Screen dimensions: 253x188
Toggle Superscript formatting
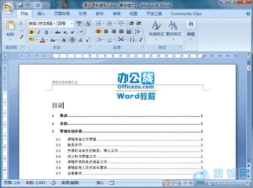[73, 32]
